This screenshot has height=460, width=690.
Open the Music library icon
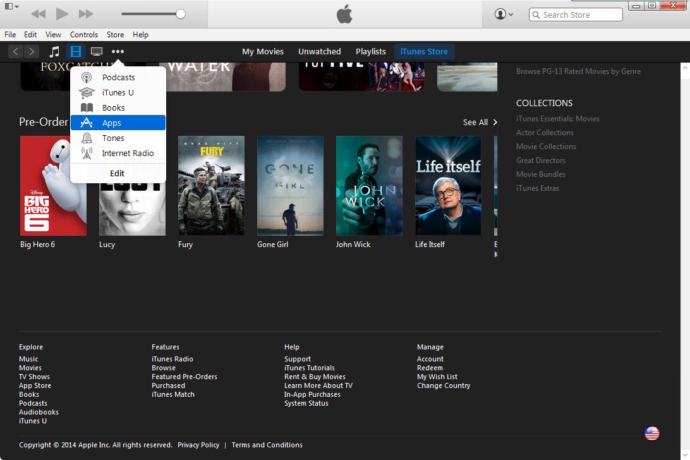tap(55, 52)
